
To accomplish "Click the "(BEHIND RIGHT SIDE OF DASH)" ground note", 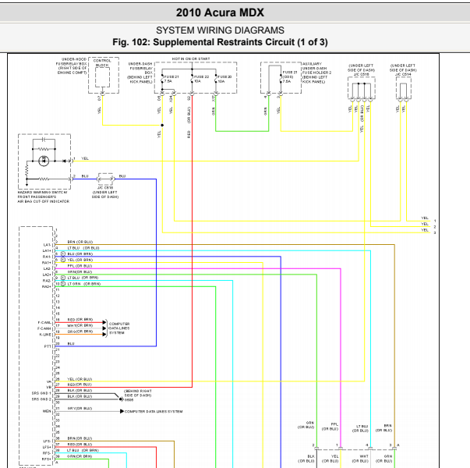I will (138, 393).
